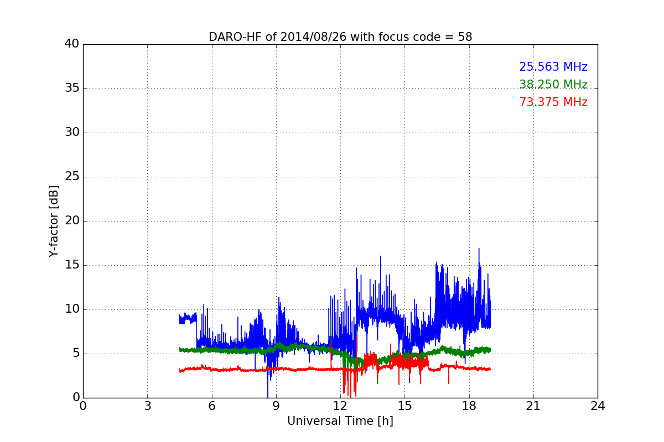Viewport: 664px width, 442px height.
Task: Click x-axis tick label 18
Action: click(x=469, y=406)
